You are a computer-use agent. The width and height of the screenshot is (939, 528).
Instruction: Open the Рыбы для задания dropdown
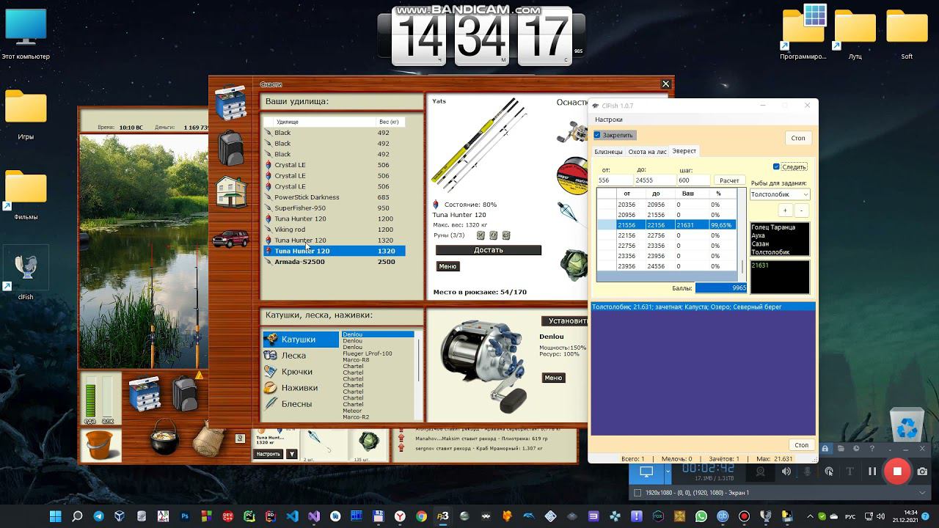tap(779, 194)
